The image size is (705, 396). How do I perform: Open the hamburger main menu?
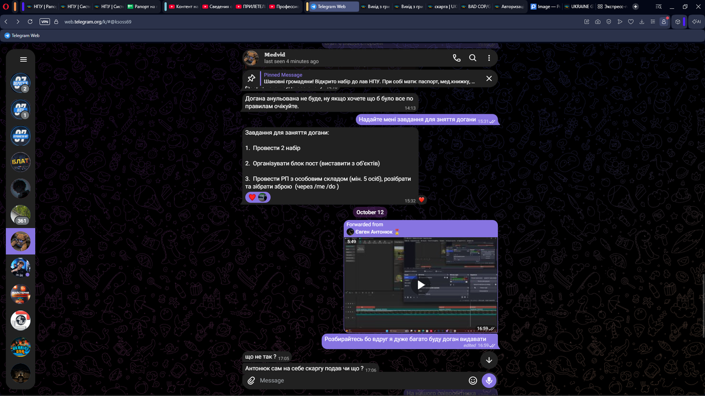pos(23,59)
